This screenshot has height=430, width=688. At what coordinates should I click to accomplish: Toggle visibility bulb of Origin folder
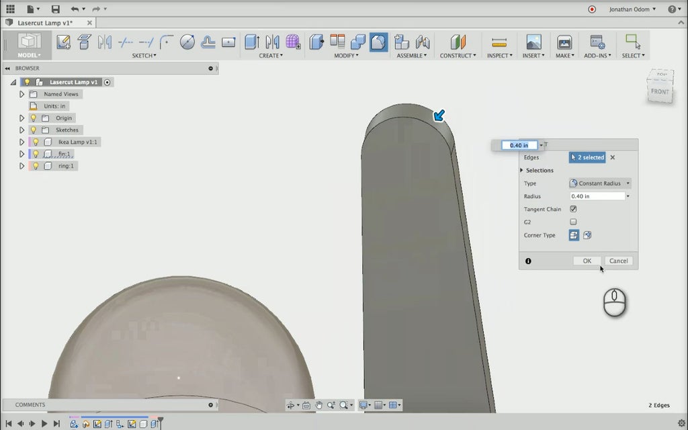[34, 118]
